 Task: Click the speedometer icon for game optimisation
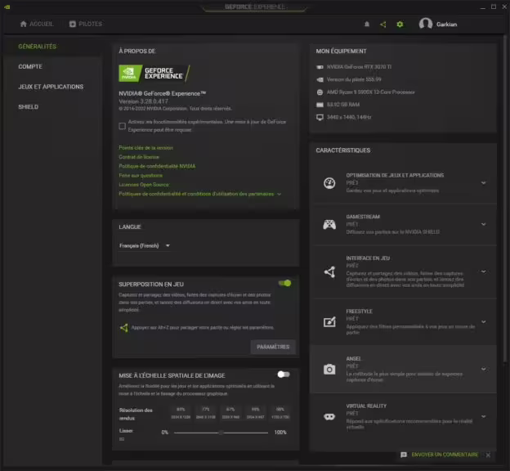[329, 183]
